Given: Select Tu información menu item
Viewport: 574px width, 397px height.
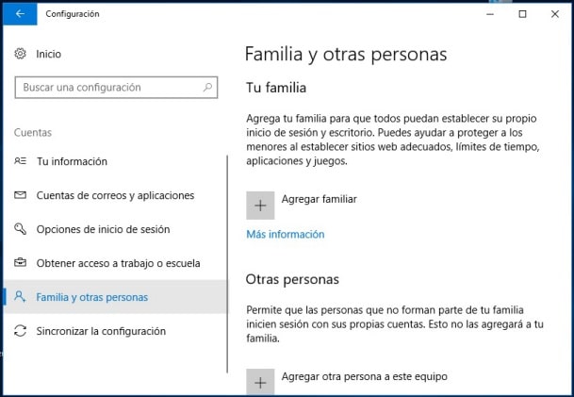Looking at the screenshot, I should coord(72,162).
